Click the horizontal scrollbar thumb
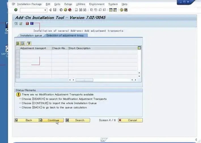This screenshot has height=143, width=201. (x=84, y=80)
